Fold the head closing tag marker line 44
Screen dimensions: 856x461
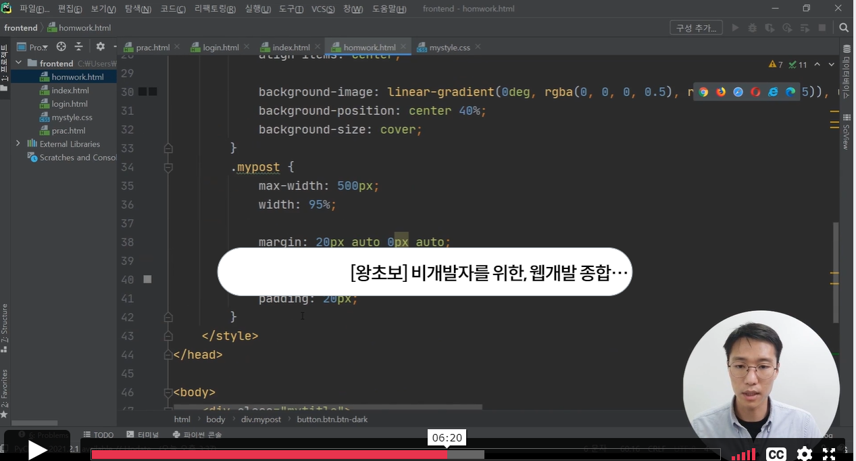coord(168,354)
